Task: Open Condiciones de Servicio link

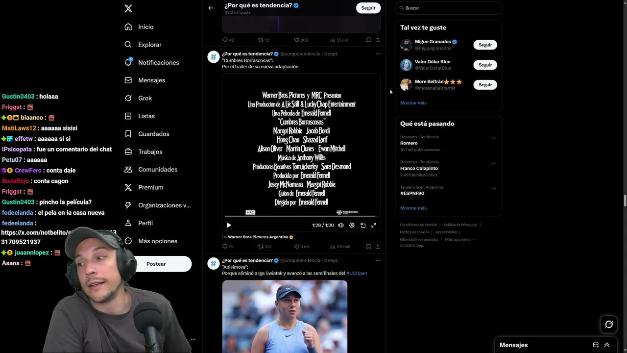Action: (x=418, y=225)
